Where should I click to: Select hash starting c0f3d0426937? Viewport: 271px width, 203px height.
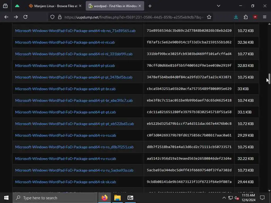(x=189, y=135)
